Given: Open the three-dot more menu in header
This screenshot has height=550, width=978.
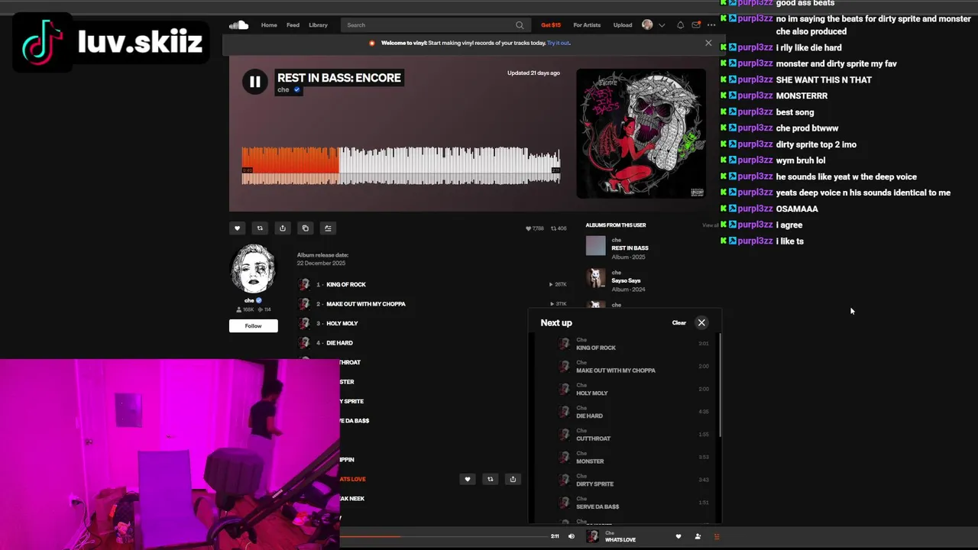Looking at the screenshot, I should pos(711,25).
